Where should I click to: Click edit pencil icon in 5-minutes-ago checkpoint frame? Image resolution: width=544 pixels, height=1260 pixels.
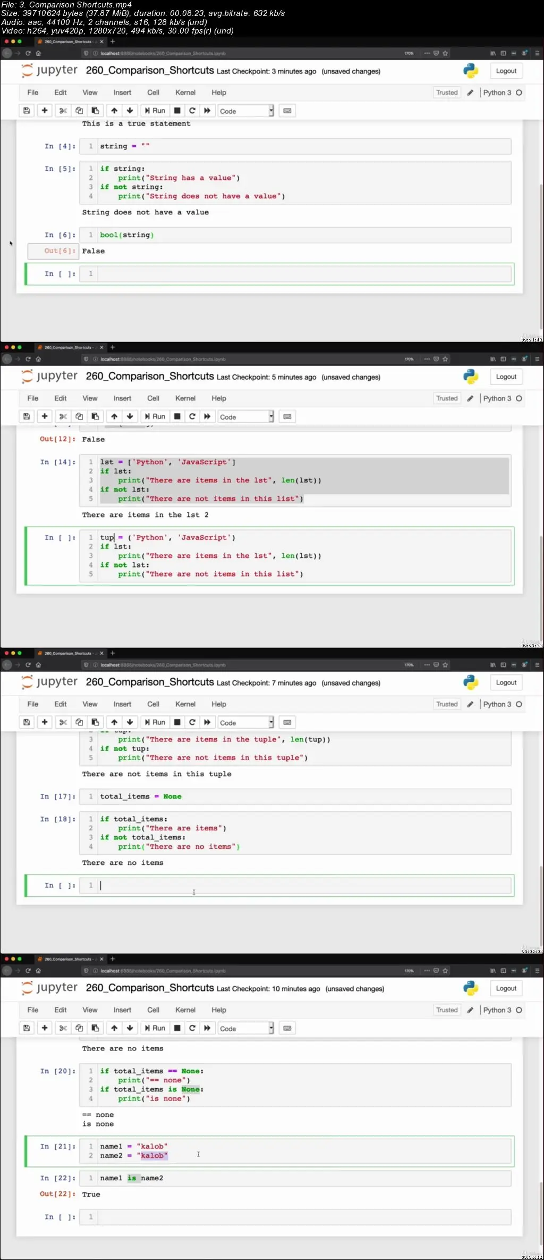point(470,398)
